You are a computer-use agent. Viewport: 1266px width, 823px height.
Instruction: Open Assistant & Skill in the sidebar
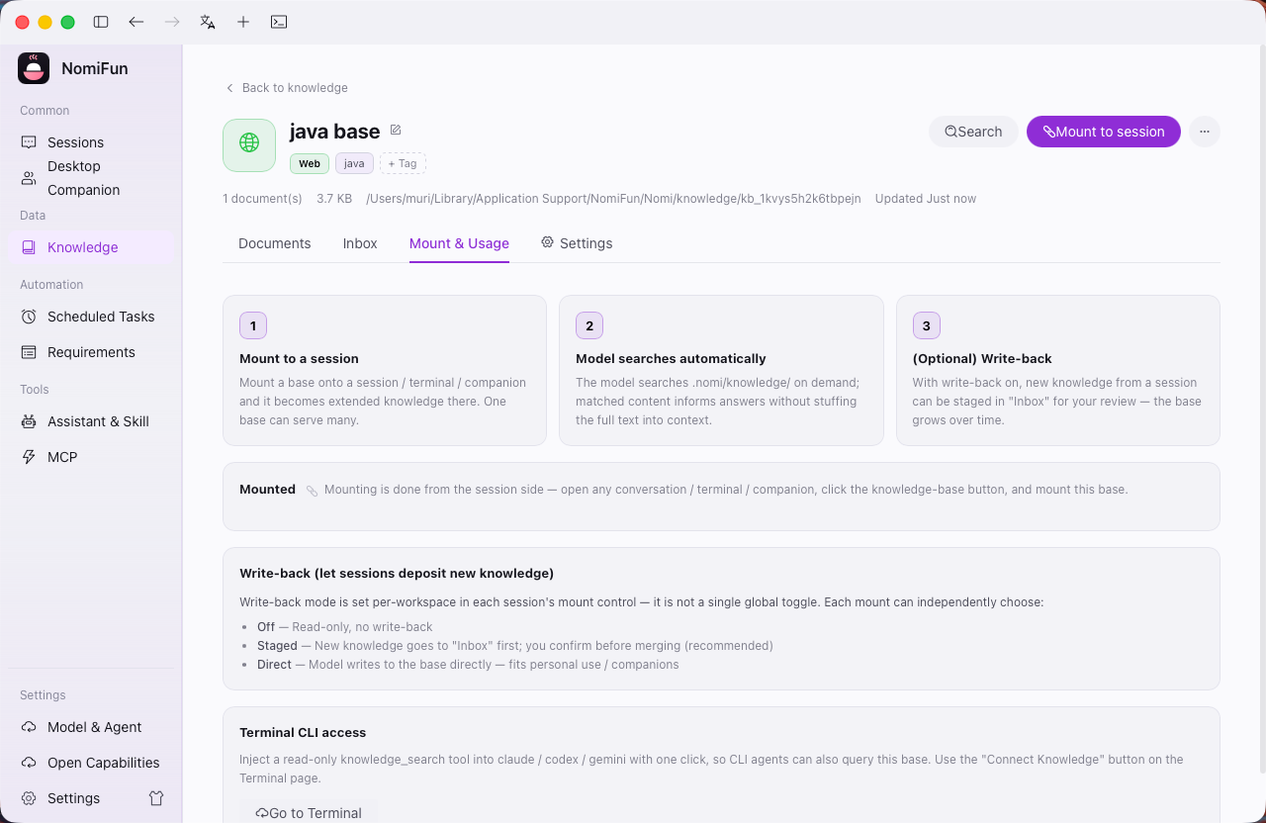pyautogui.click(x=91, y=421)
